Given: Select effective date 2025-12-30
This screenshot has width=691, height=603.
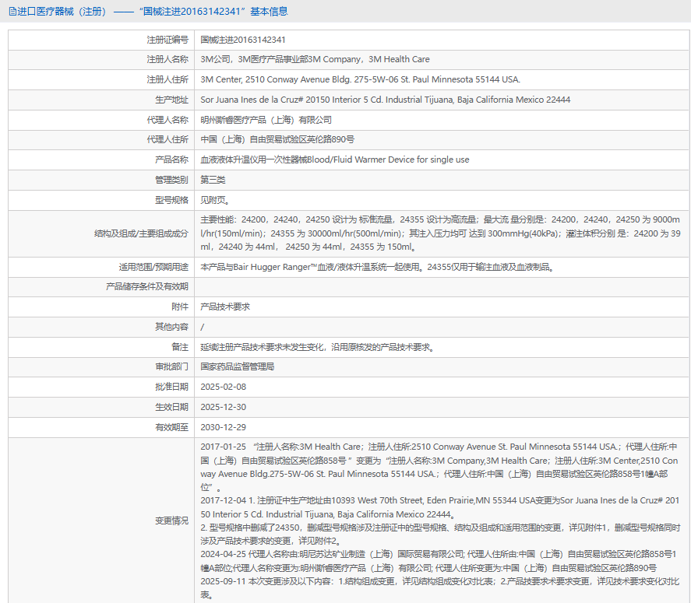Looking at the screenshot, I should pos(224,407).
